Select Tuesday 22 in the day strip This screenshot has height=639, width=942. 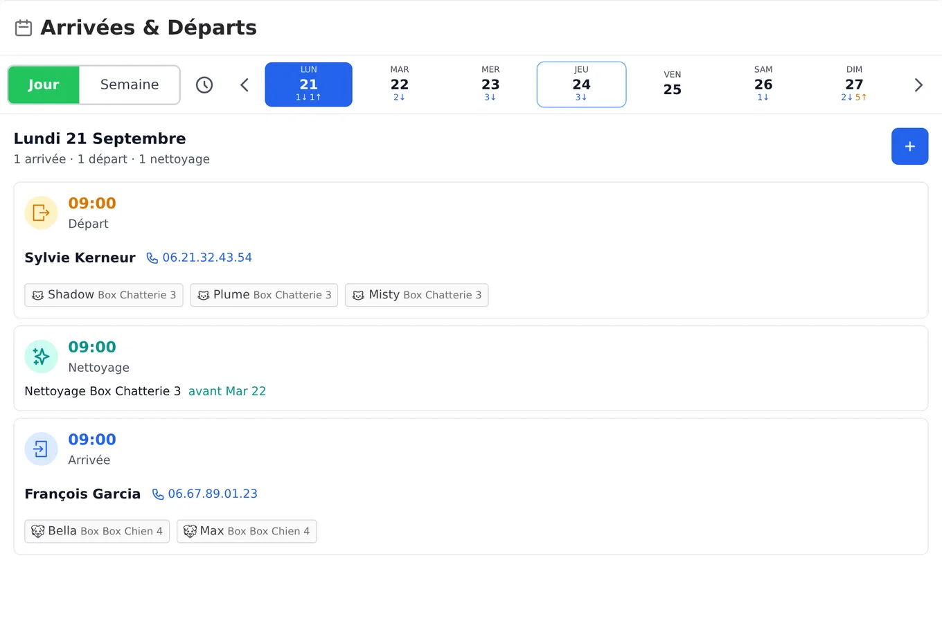click(400, 84)
